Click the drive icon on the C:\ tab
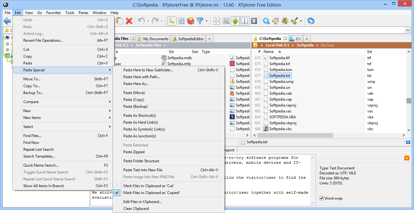The image size is (414, 213). click(x=292, y=39)
